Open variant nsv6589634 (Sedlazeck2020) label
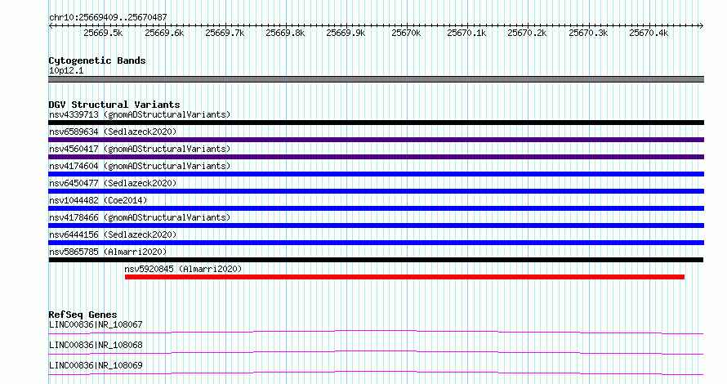Image resolution: width=727 pixels, height=384 pixels. 113,132
